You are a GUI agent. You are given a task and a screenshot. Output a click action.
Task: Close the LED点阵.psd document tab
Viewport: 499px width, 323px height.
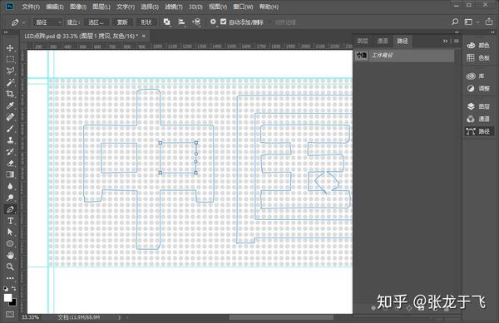coord(144,36)
